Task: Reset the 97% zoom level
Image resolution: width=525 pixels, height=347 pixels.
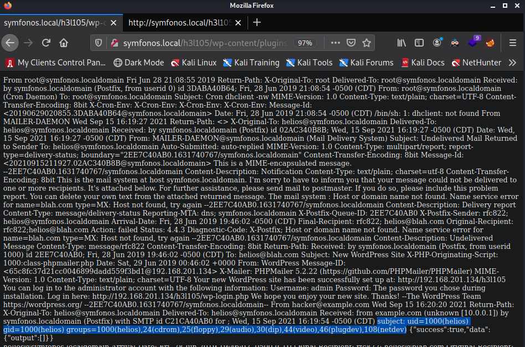Action: tap(305, 43)
